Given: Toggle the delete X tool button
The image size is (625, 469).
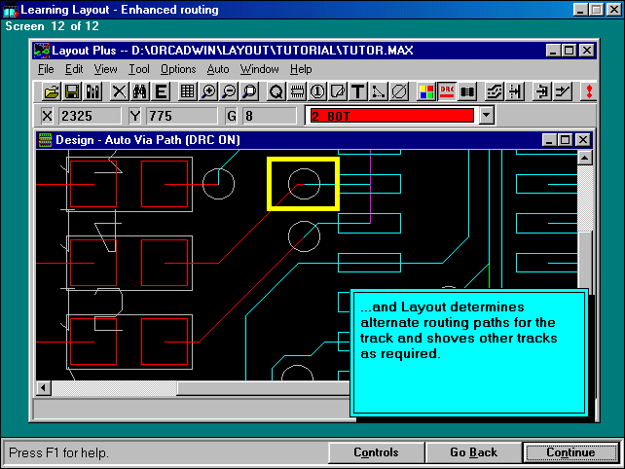Looking at the screenshot, I should pyautogui.click(x=119, y=91).
